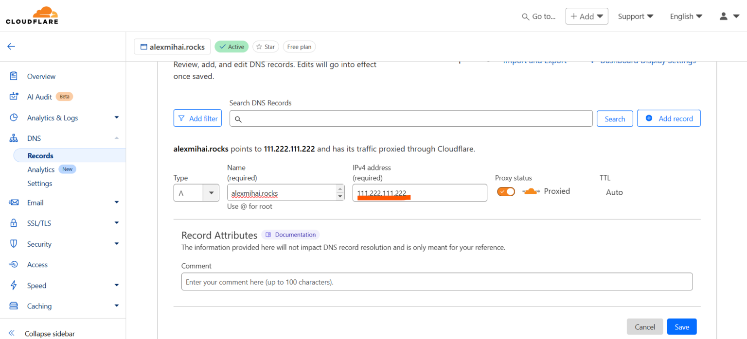Open SSL/TLS via the padlock icon
The height and width of the screenshot is (339, 747).
(14, 223)
